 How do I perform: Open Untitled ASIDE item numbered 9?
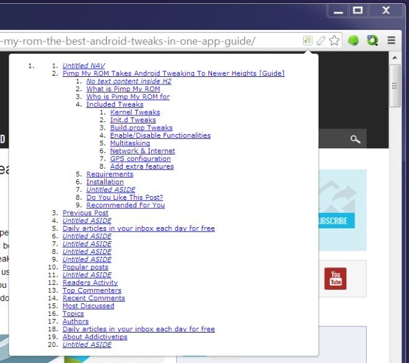87,259
